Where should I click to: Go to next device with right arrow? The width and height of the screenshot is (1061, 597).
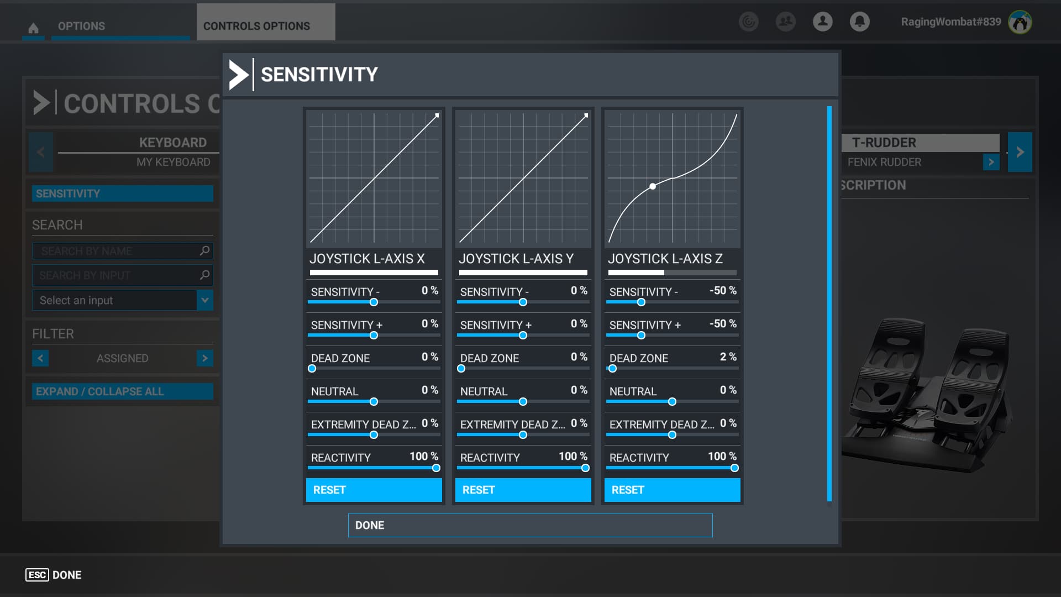click(x=1020, y=152)
